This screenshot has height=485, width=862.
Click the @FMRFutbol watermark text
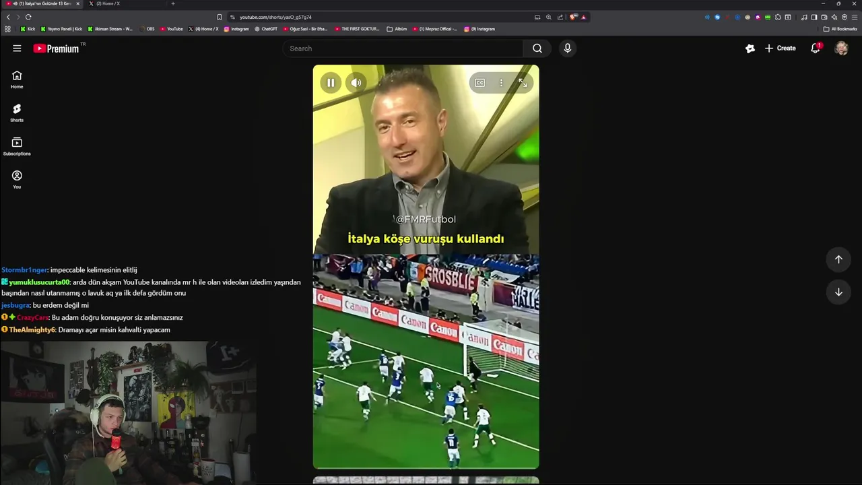tap(426, 220)
